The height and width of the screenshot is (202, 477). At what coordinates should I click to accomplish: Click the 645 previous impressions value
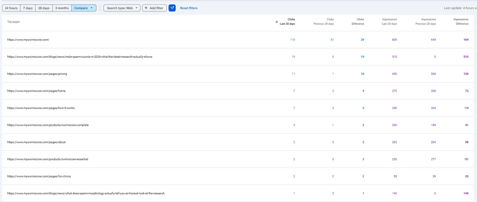[x=433, y=40]
